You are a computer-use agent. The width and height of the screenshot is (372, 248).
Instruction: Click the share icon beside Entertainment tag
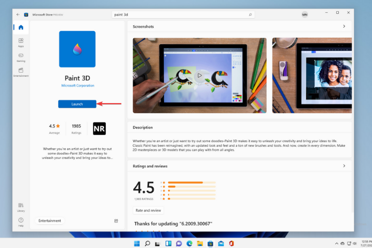click(x=116, y=221)
